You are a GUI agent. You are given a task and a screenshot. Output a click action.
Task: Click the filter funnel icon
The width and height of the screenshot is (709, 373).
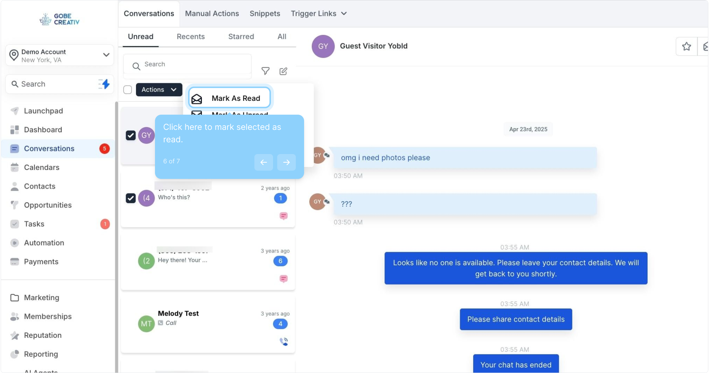tap(265, 71)
